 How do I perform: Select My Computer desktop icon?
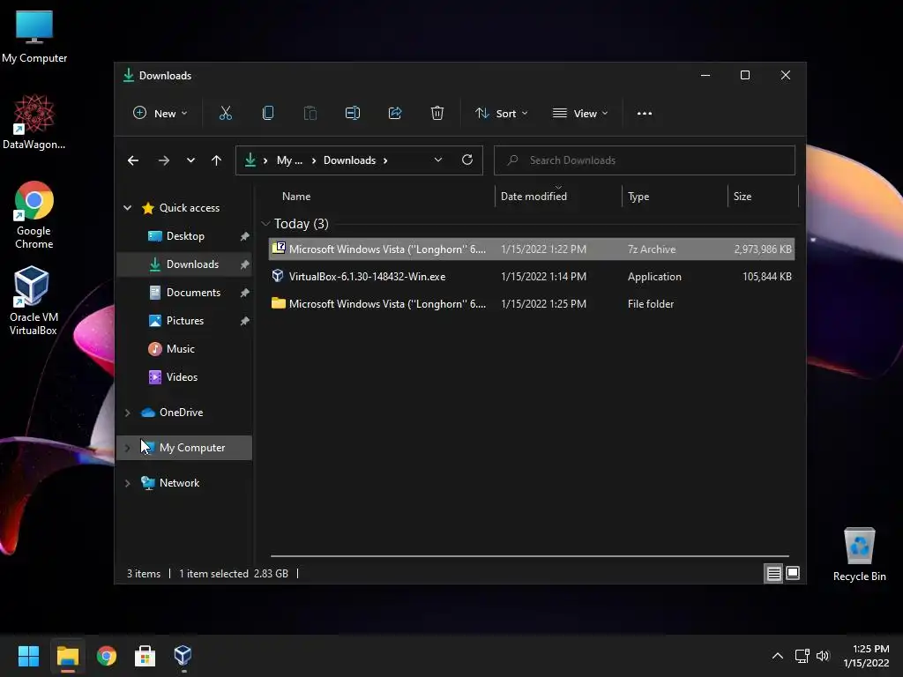click(x=34, y=36)
